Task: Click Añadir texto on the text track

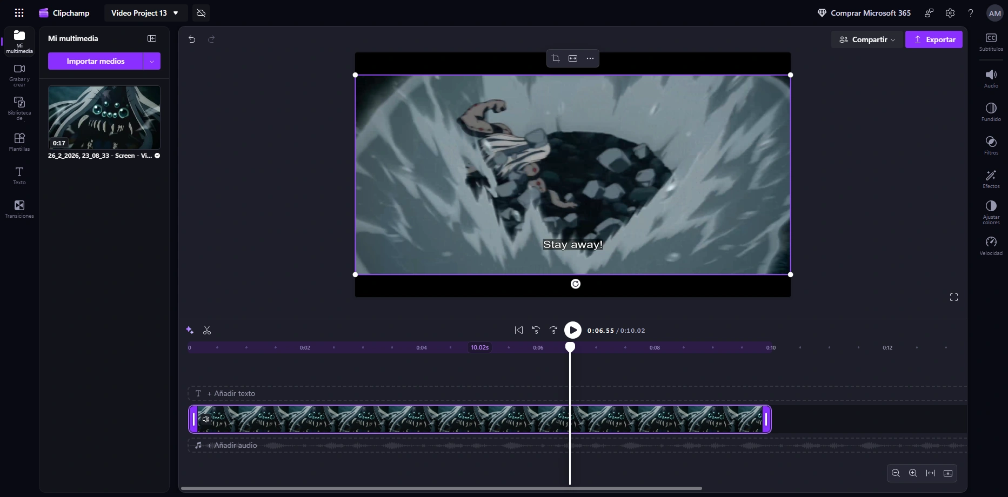Action: [x=231, y=393]
